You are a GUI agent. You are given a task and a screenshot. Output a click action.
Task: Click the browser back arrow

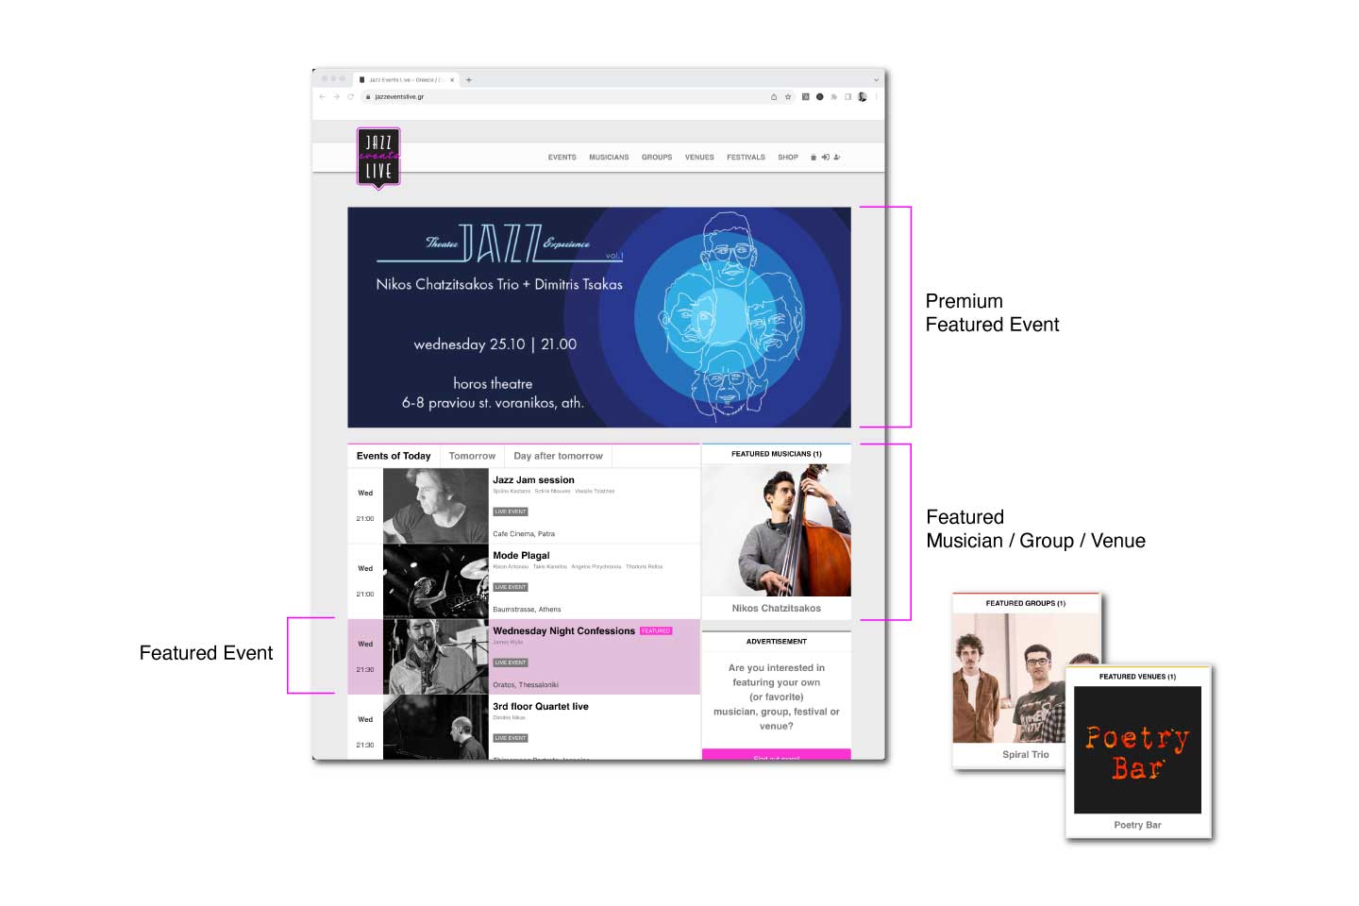coord(323,96)
